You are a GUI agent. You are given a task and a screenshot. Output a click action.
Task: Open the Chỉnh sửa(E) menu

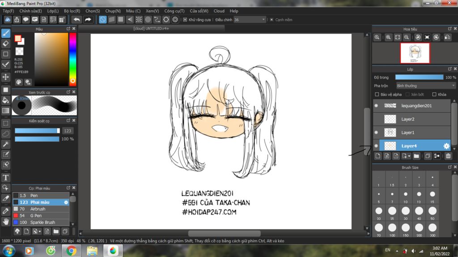click(31, 11)
